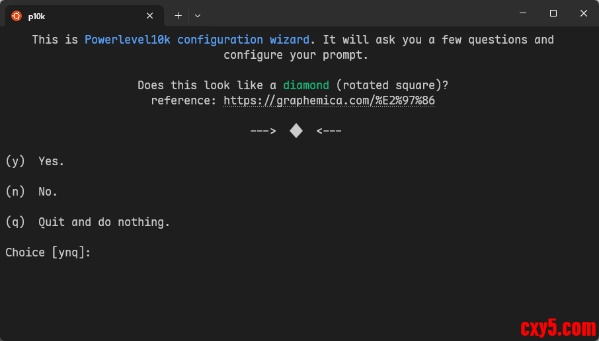Close the terminal window
This screenshot has width=599, height=341.
[583, 13]
